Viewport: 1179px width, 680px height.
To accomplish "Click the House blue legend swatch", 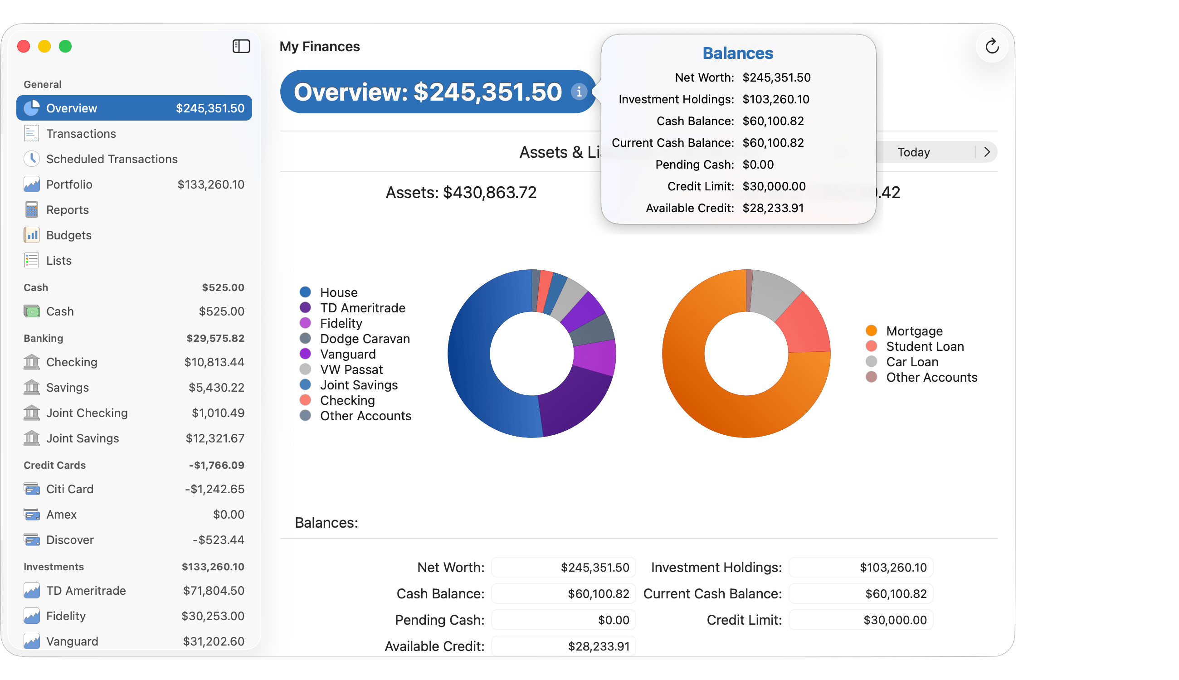I will click(305, 292).
